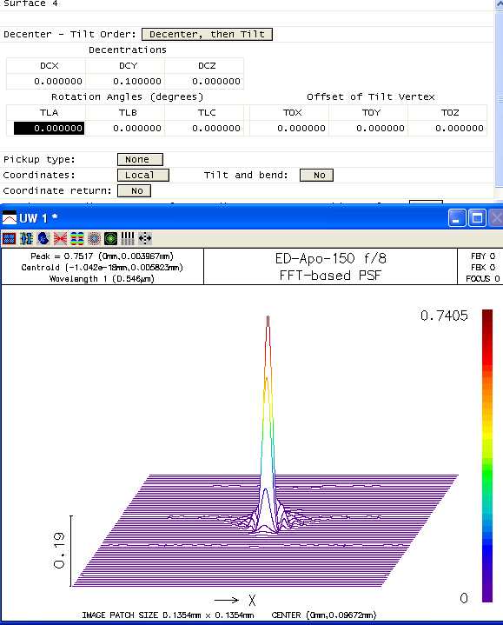Open the Pickup type None selector
Viewport: 503px width, 625px height.
point(140,159)
